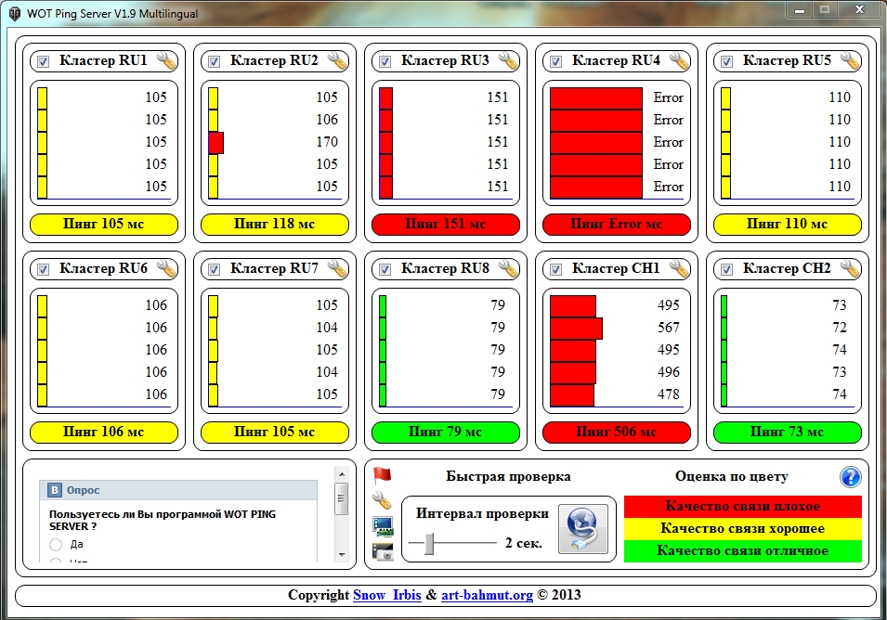Uncheck the Кластер RU7 checkbox

(214, 269)
